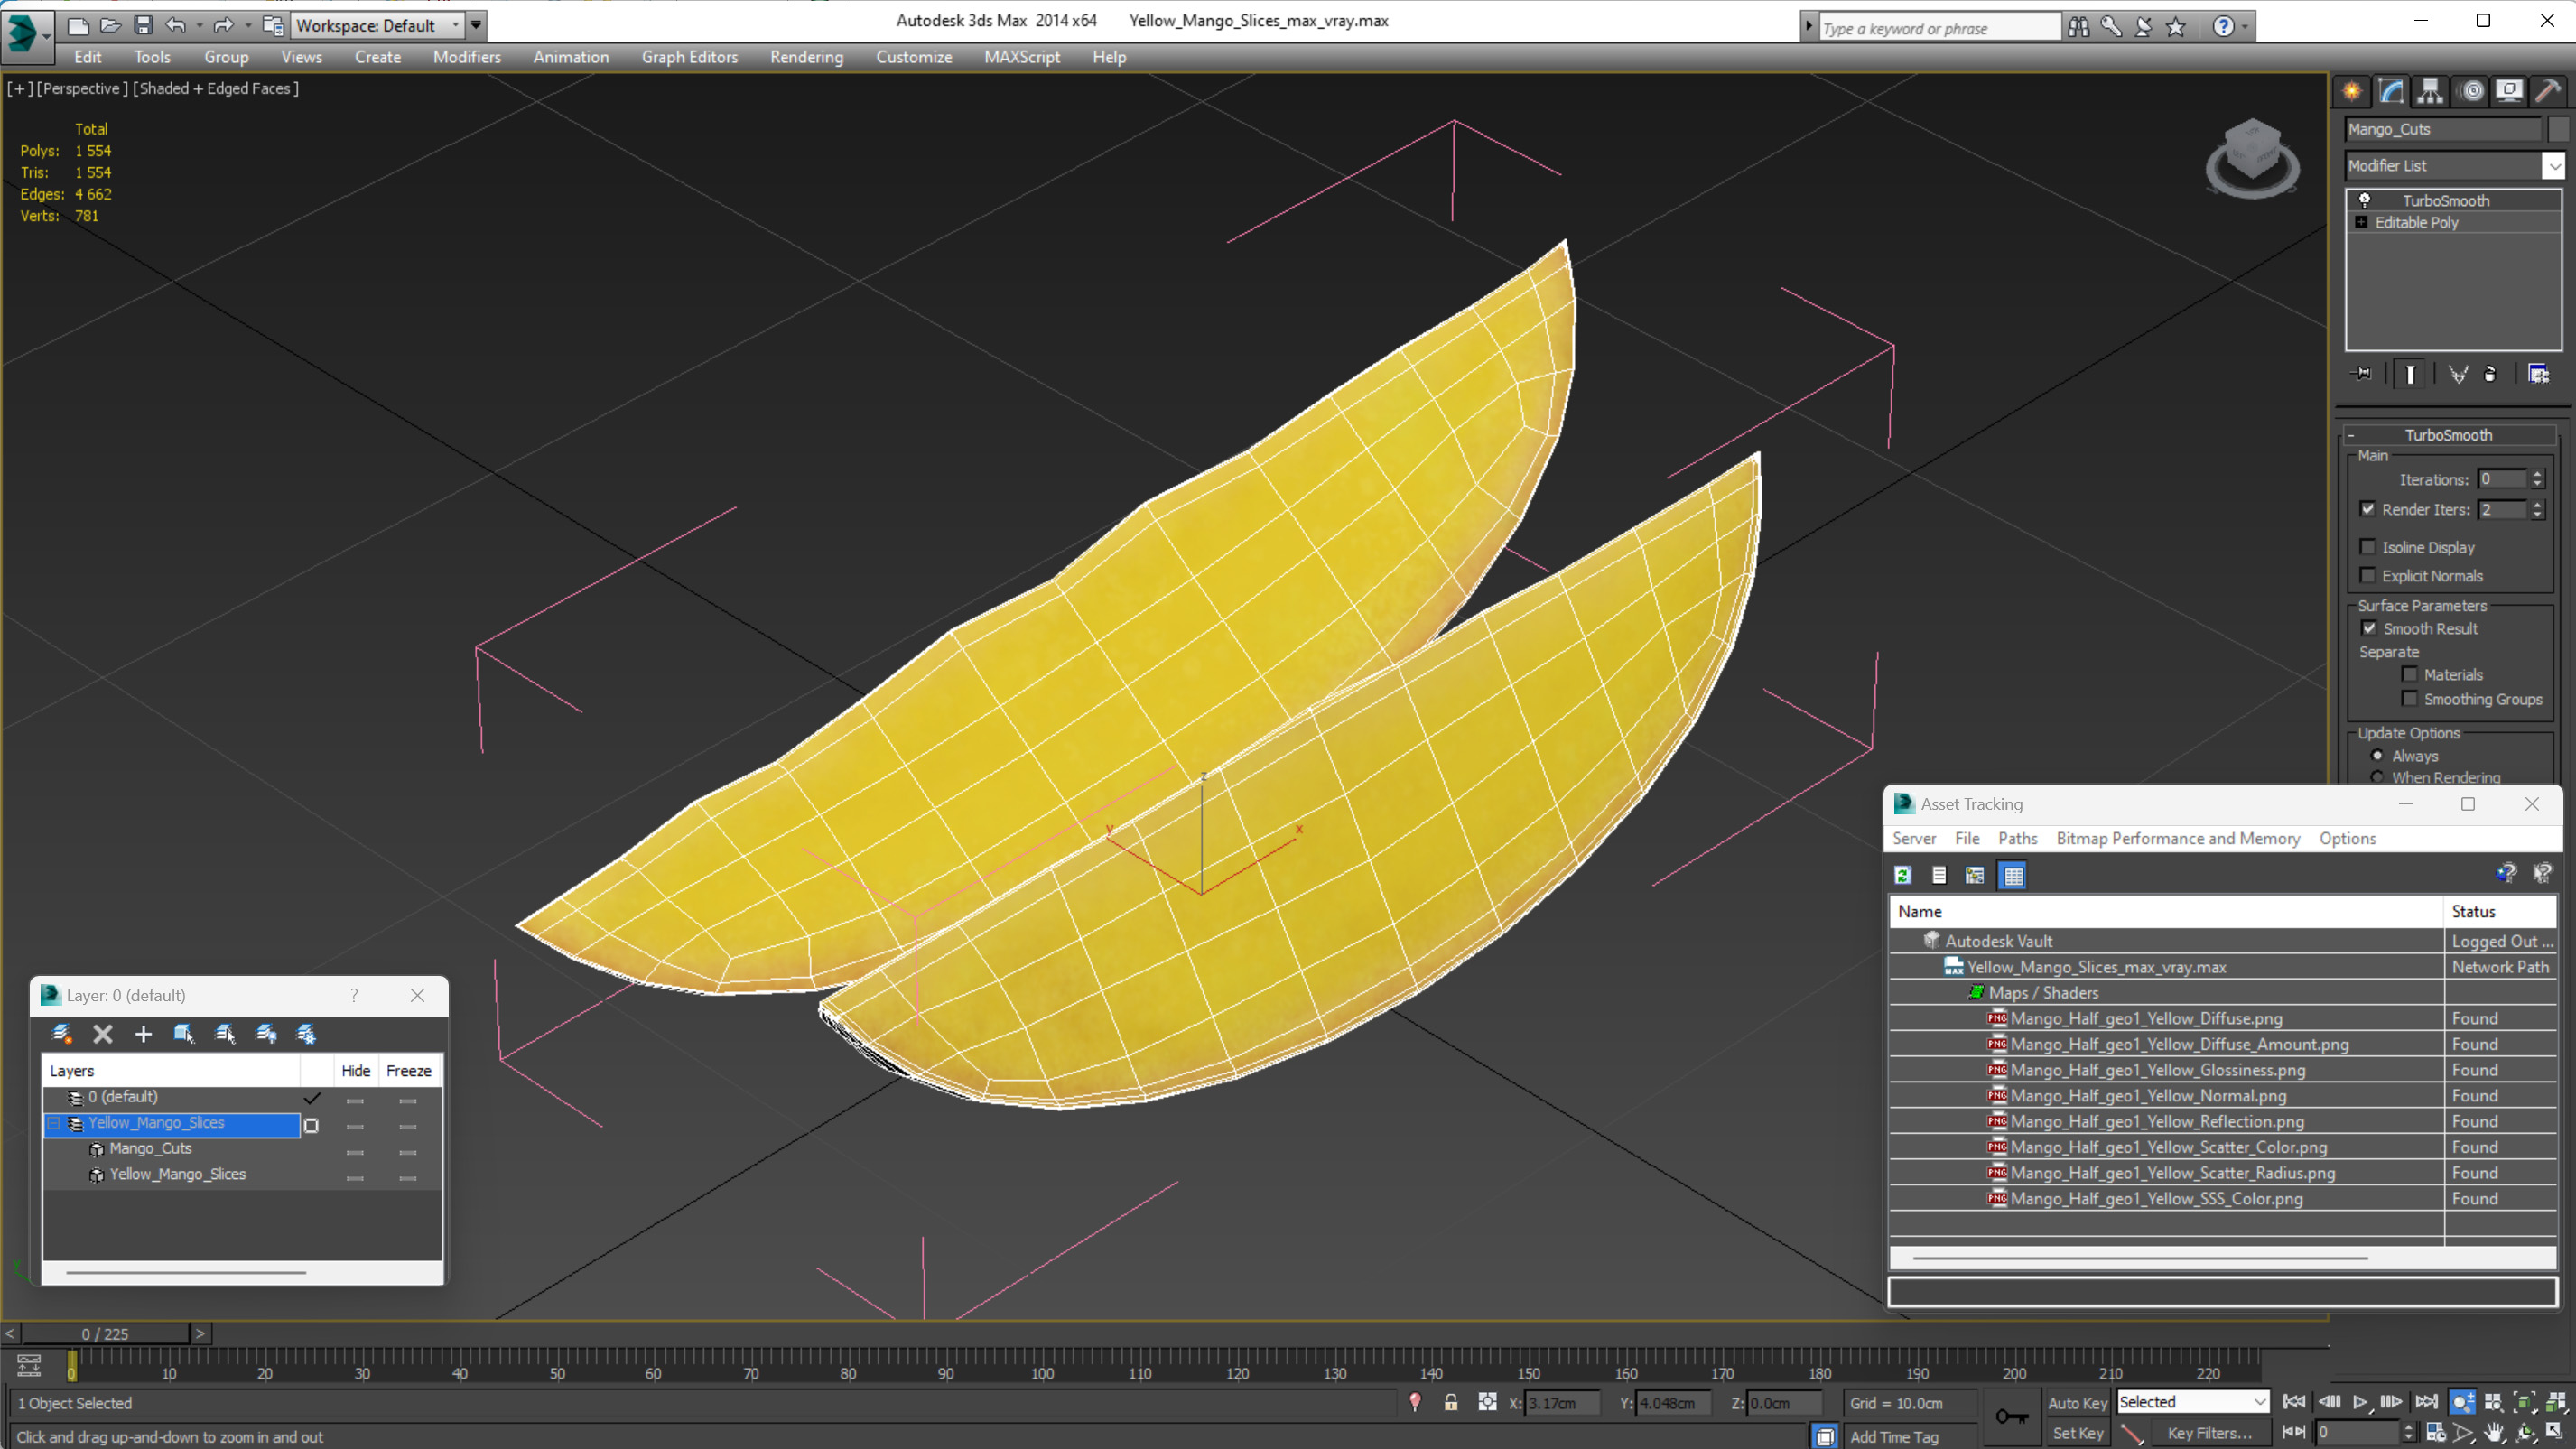Toggle Smooth Result checkbox
This screenshot has height=1449, width=2576.
(2369, 628)
